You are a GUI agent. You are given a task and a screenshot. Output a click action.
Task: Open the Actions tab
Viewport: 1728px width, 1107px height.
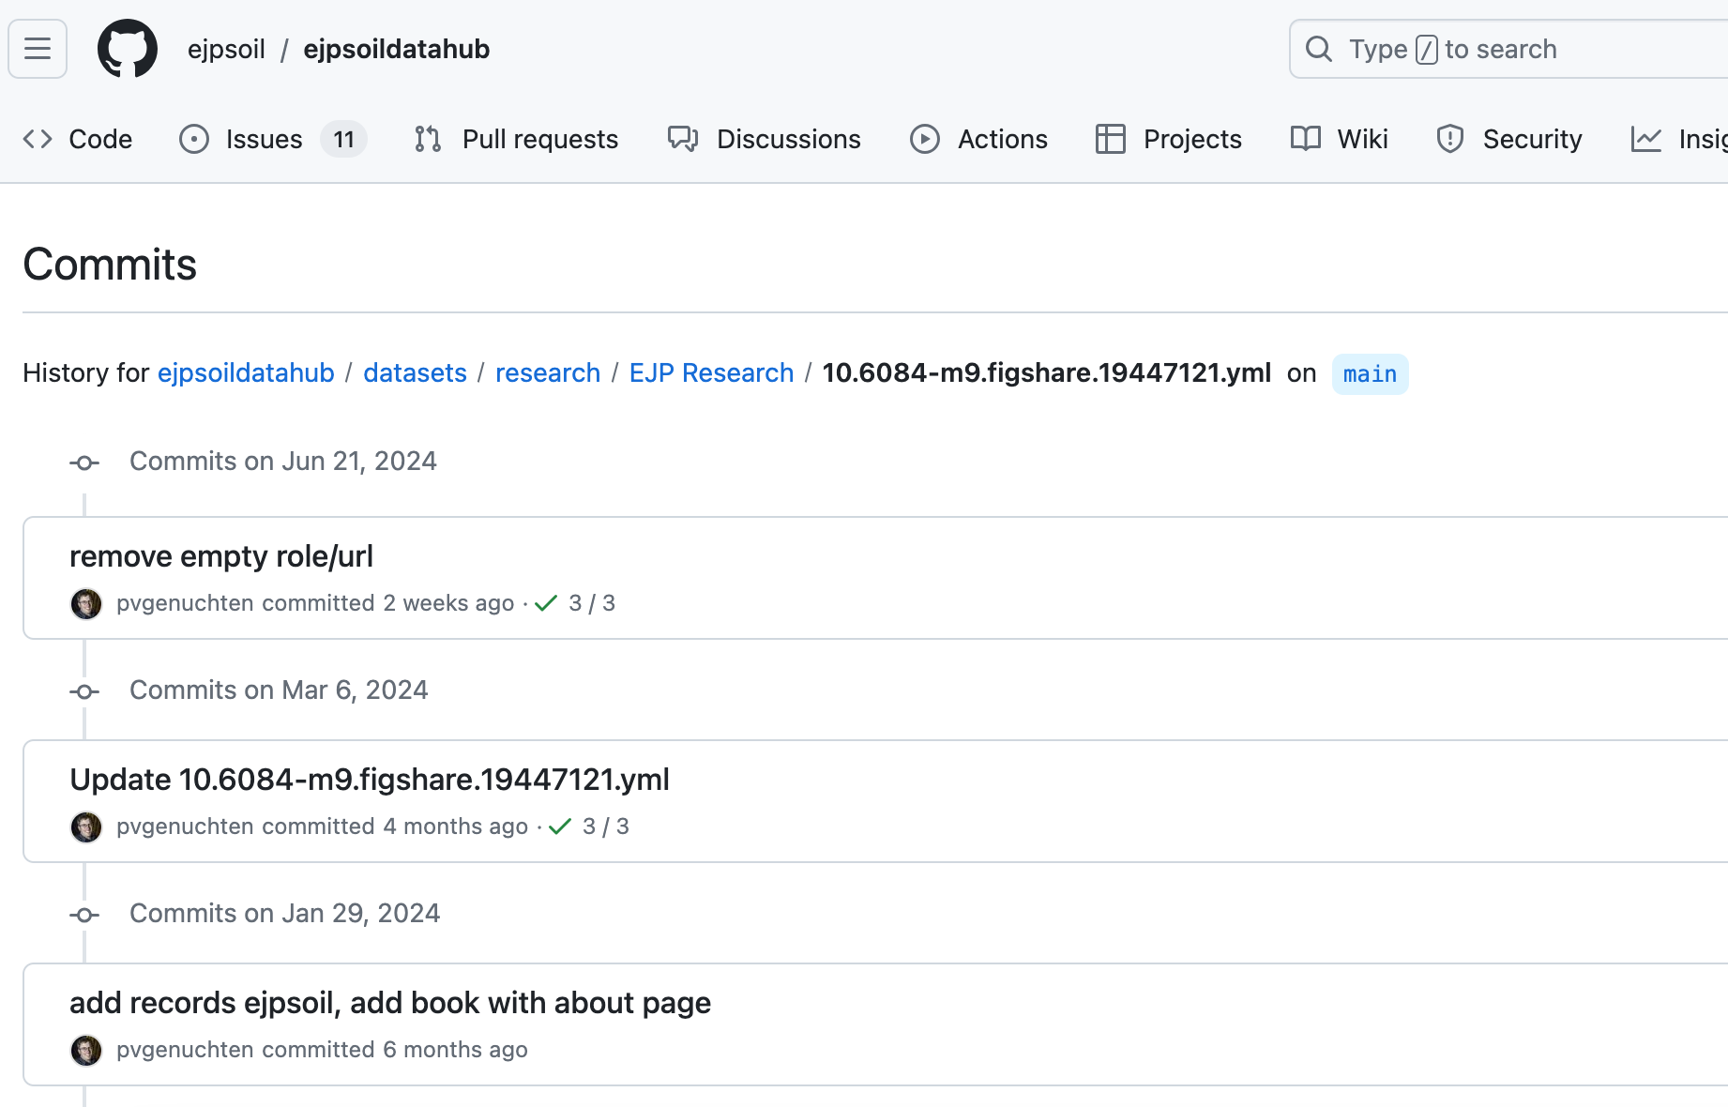click(978, 139)
